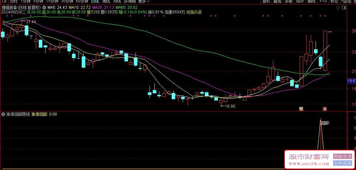356x170 pixels.
Task: Click the 流通6594万 float value
Action: [x=175, y=12]
